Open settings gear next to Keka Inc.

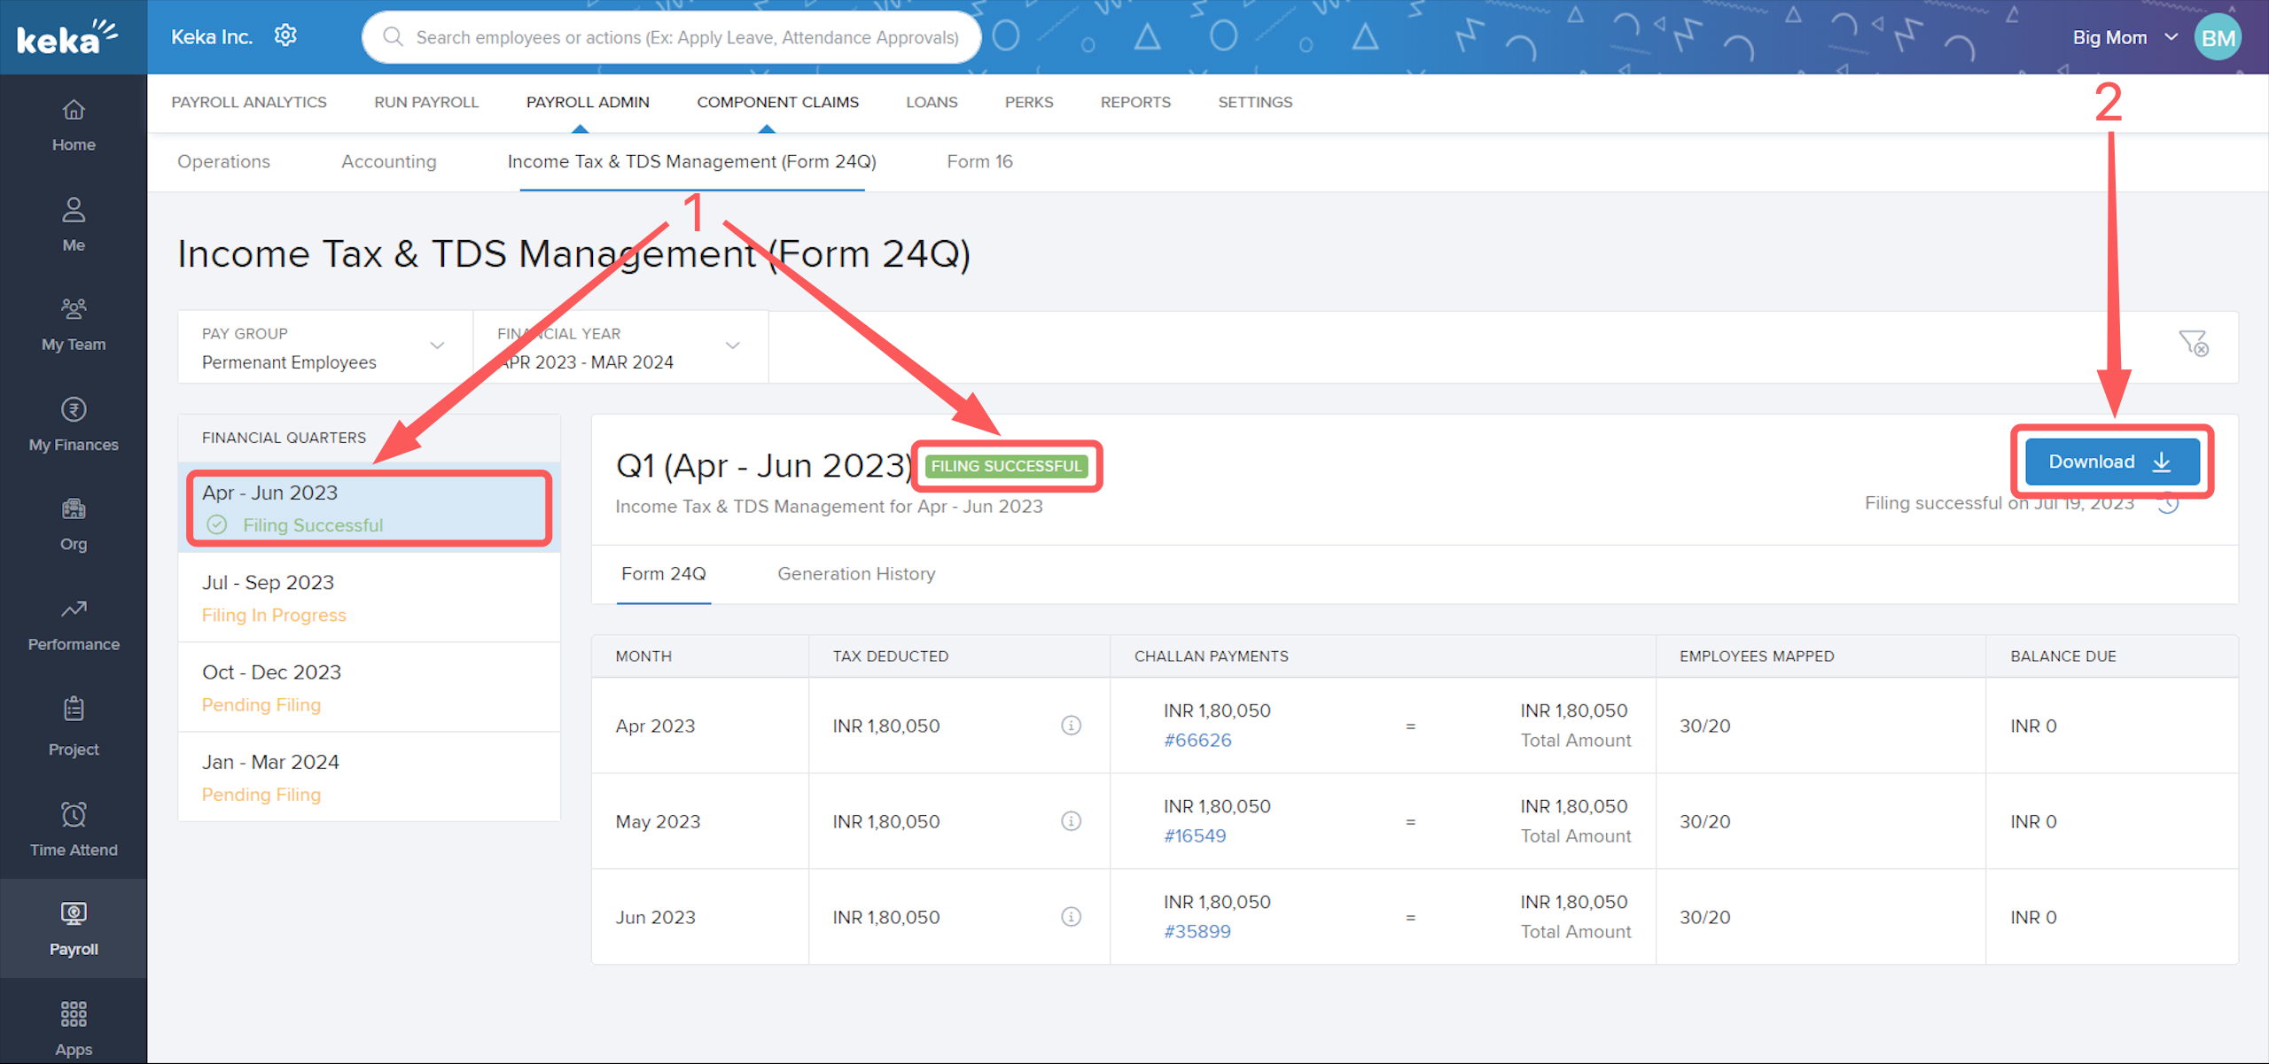tap(285, 35)
